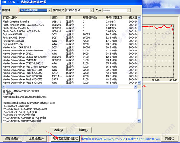The image size is (180, 143).
Task: Click the 每分钟转数 column header
Action: point(93,18)
